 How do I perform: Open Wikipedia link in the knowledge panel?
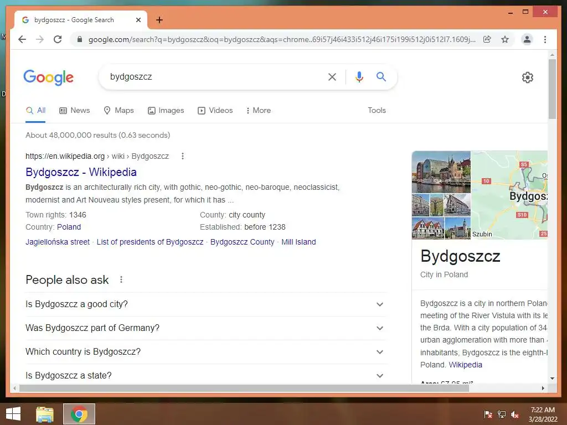coord(465,365)
